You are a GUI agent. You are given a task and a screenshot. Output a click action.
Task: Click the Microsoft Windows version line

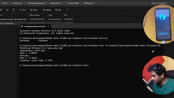point(45,31)
